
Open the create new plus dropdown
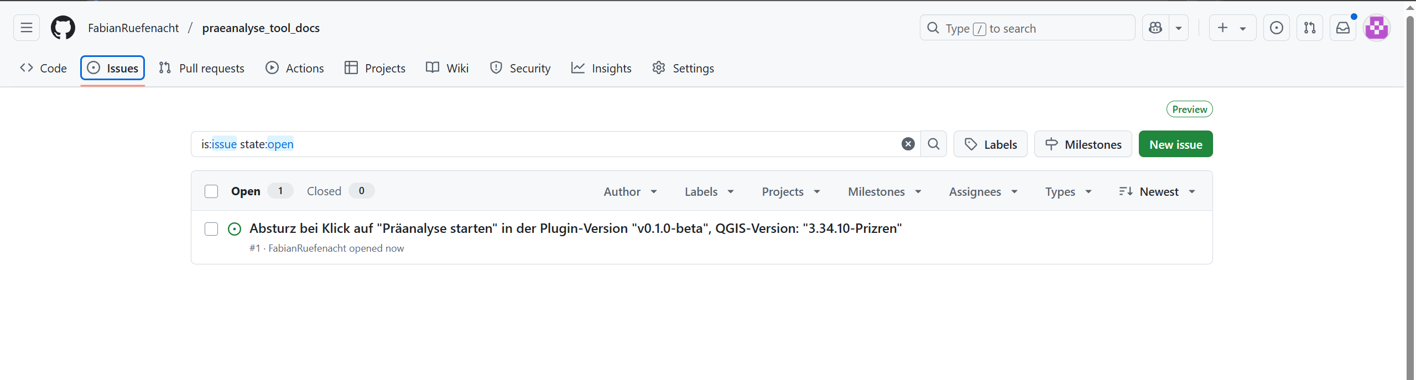[1232, 28]
